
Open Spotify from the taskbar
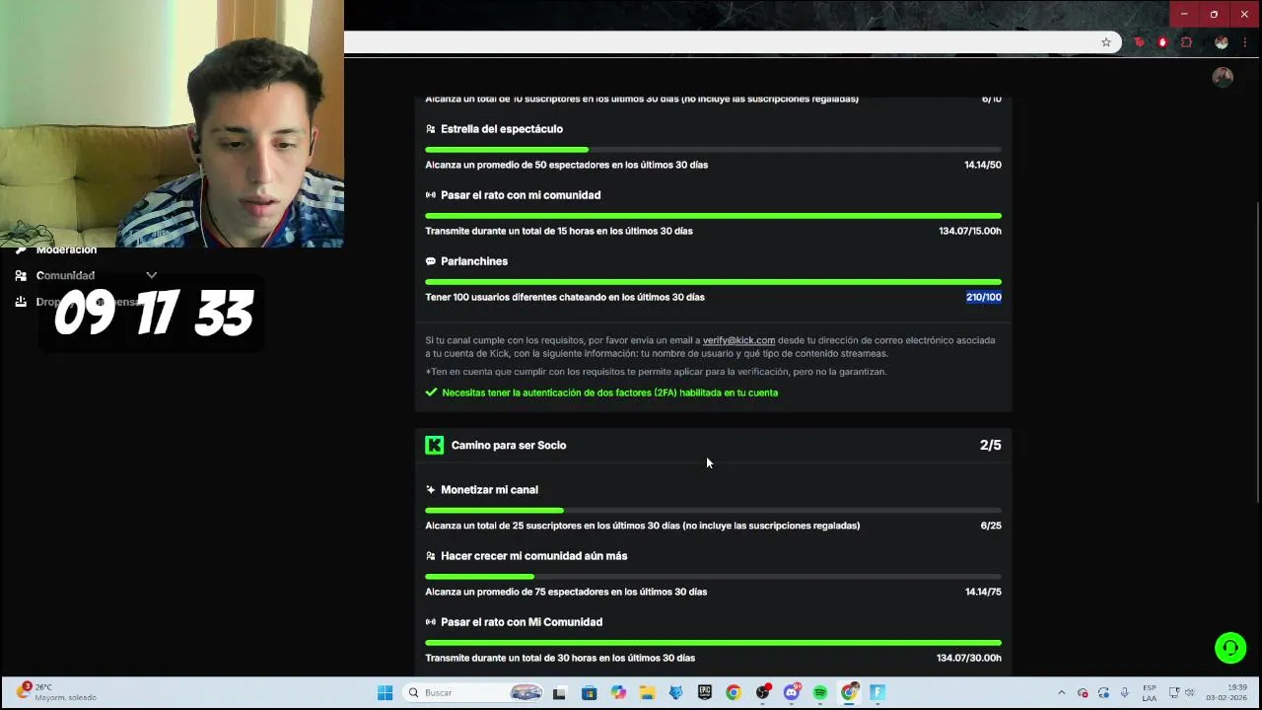pyautogui.click(x=820, y=693)
